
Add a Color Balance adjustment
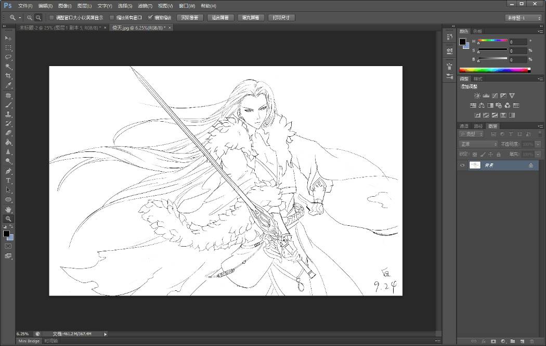[482, 105]
